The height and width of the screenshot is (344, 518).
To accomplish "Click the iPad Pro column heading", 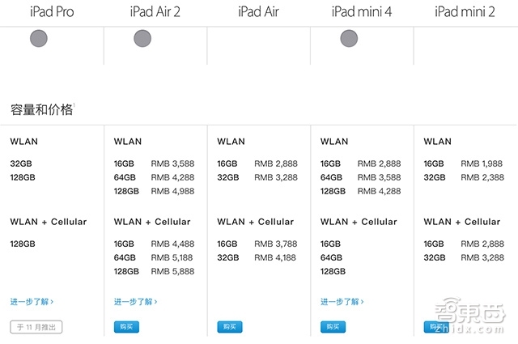I will [x=52, y=12].
